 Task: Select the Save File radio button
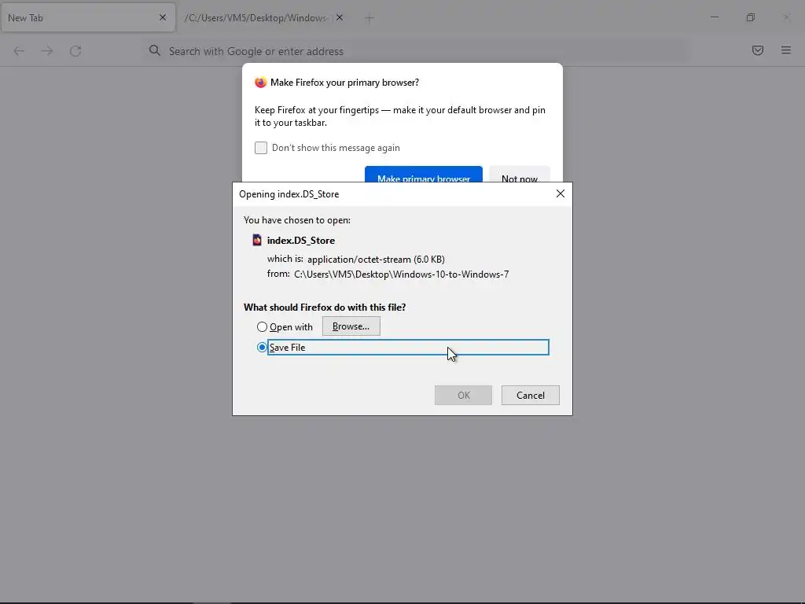(262, 347)
